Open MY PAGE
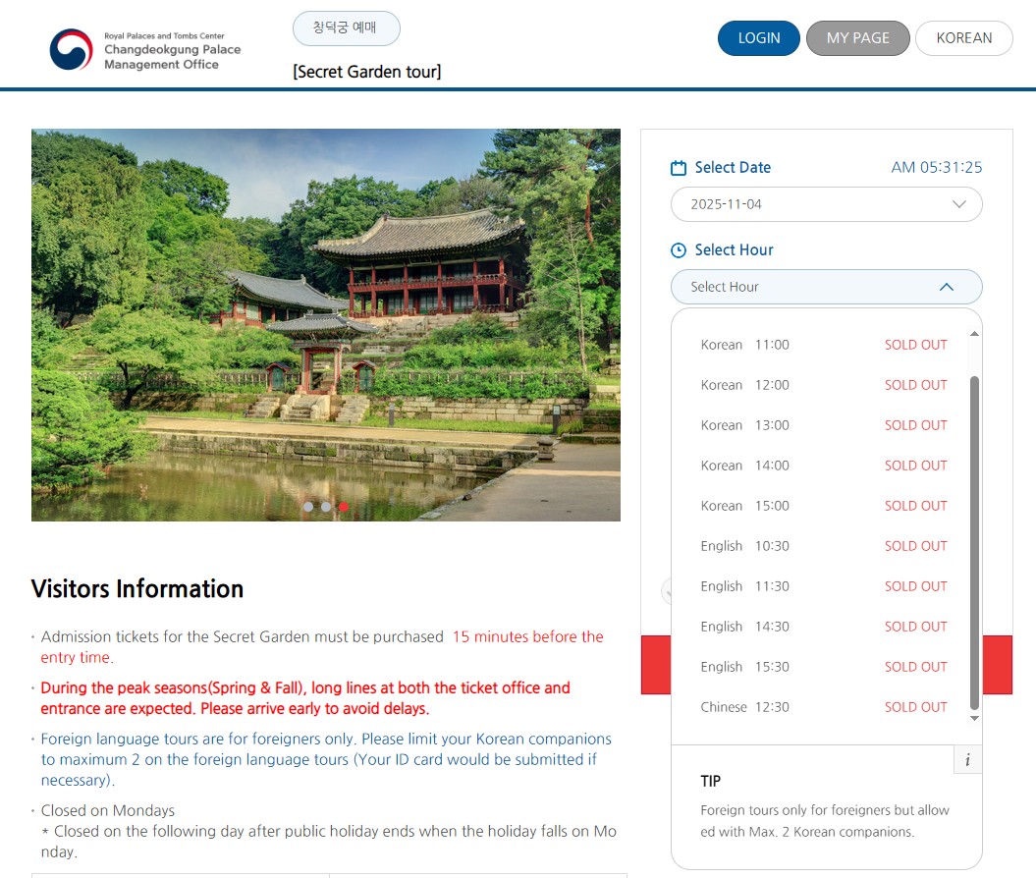The height and width of the screenshot is (878, 1036). click(857, 38)
